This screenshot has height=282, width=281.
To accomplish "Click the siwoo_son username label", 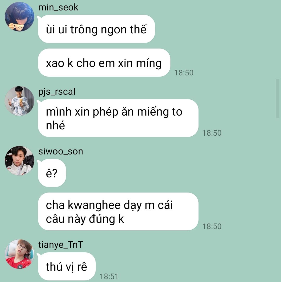I will 61,151.
